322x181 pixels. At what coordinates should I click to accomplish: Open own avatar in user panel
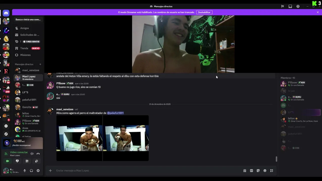click(x=6, y=171)
